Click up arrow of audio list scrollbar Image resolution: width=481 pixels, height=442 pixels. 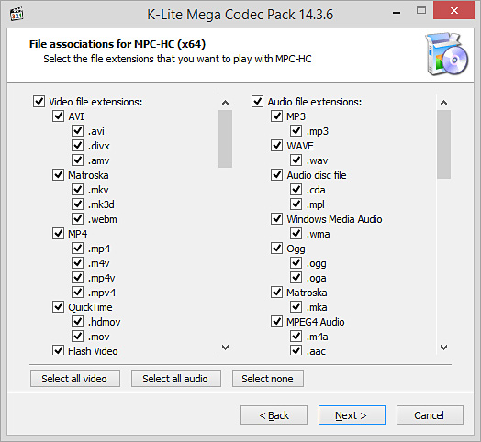coord(444,103)
